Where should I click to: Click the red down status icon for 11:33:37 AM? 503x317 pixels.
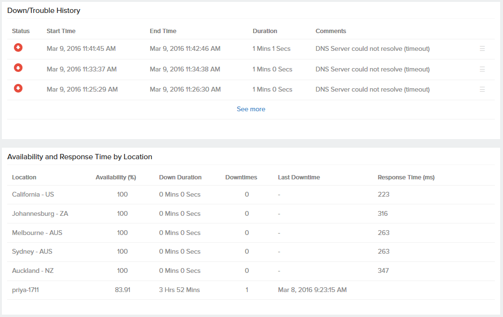[x=18, y=68]
